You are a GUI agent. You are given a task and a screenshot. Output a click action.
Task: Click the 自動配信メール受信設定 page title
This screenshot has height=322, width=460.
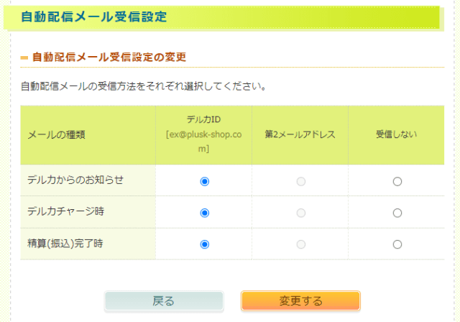[x=94, y=17]
